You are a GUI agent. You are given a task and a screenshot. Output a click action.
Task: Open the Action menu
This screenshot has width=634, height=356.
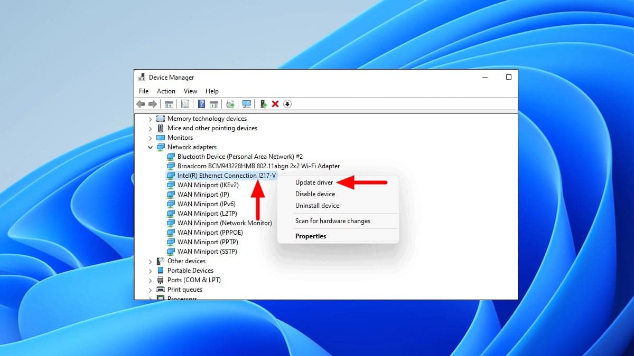tap(166, 91)
